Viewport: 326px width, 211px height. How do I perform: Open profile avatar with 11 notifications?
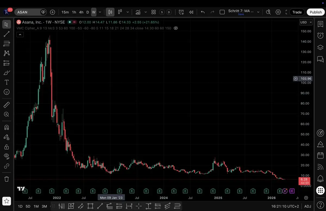[7, 12]
